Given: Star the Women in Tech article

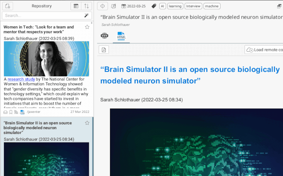Looking at the screenshot, I should click(87, 27).
